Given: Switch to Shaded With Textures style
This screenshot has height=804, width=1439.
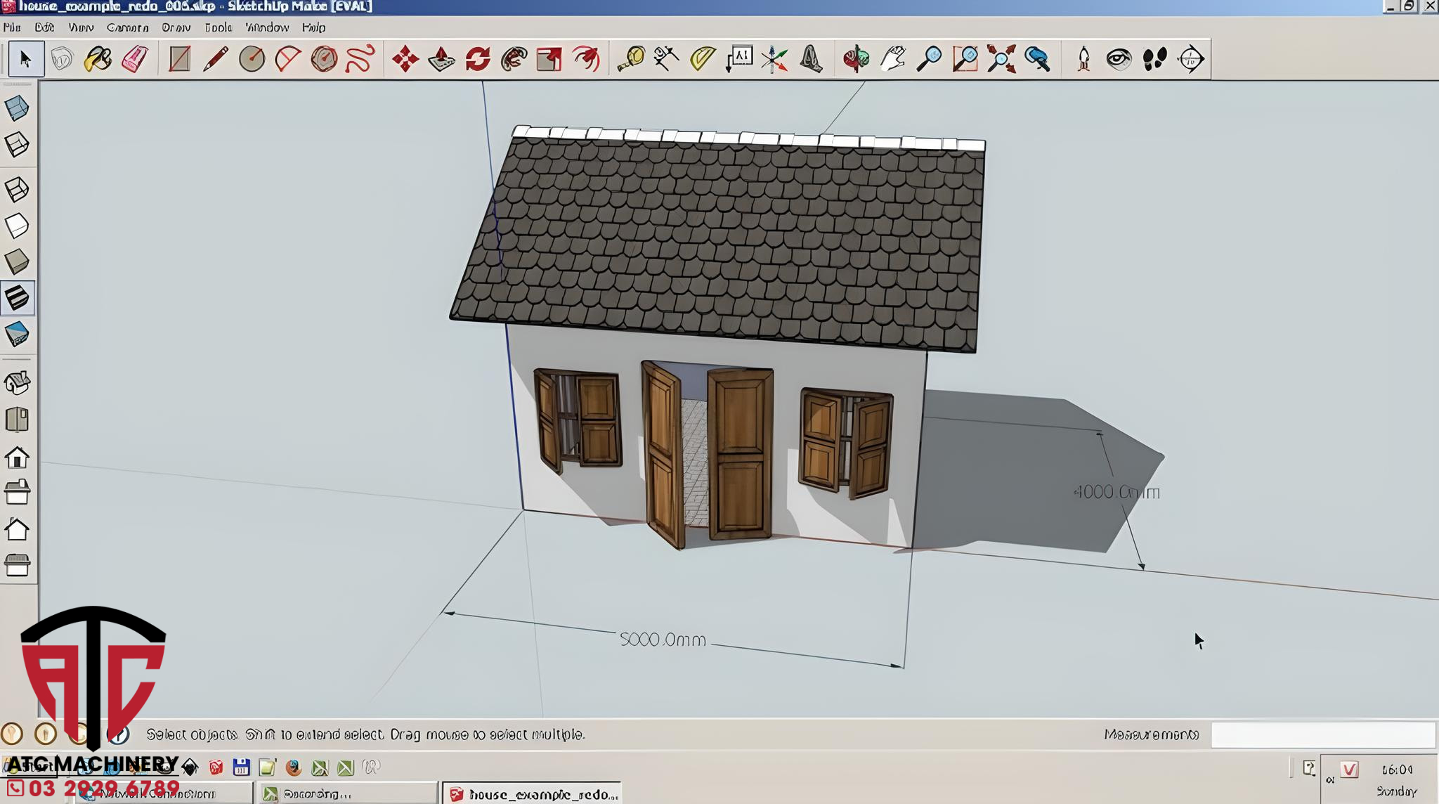Looking at the screenshot, I should 17,298.
